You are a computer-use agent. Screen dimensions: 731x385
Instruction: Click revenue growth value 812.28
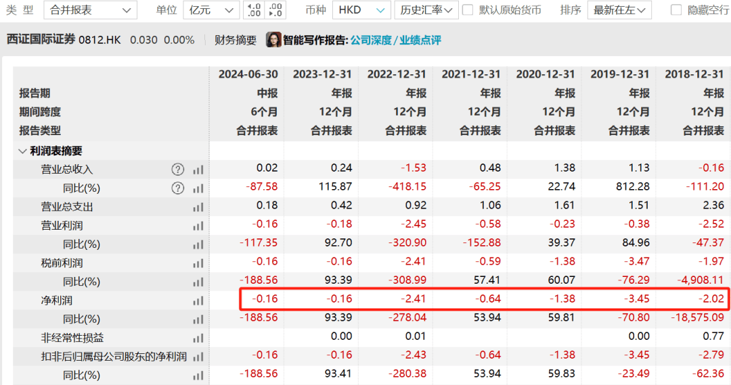[x=633, y=186]
